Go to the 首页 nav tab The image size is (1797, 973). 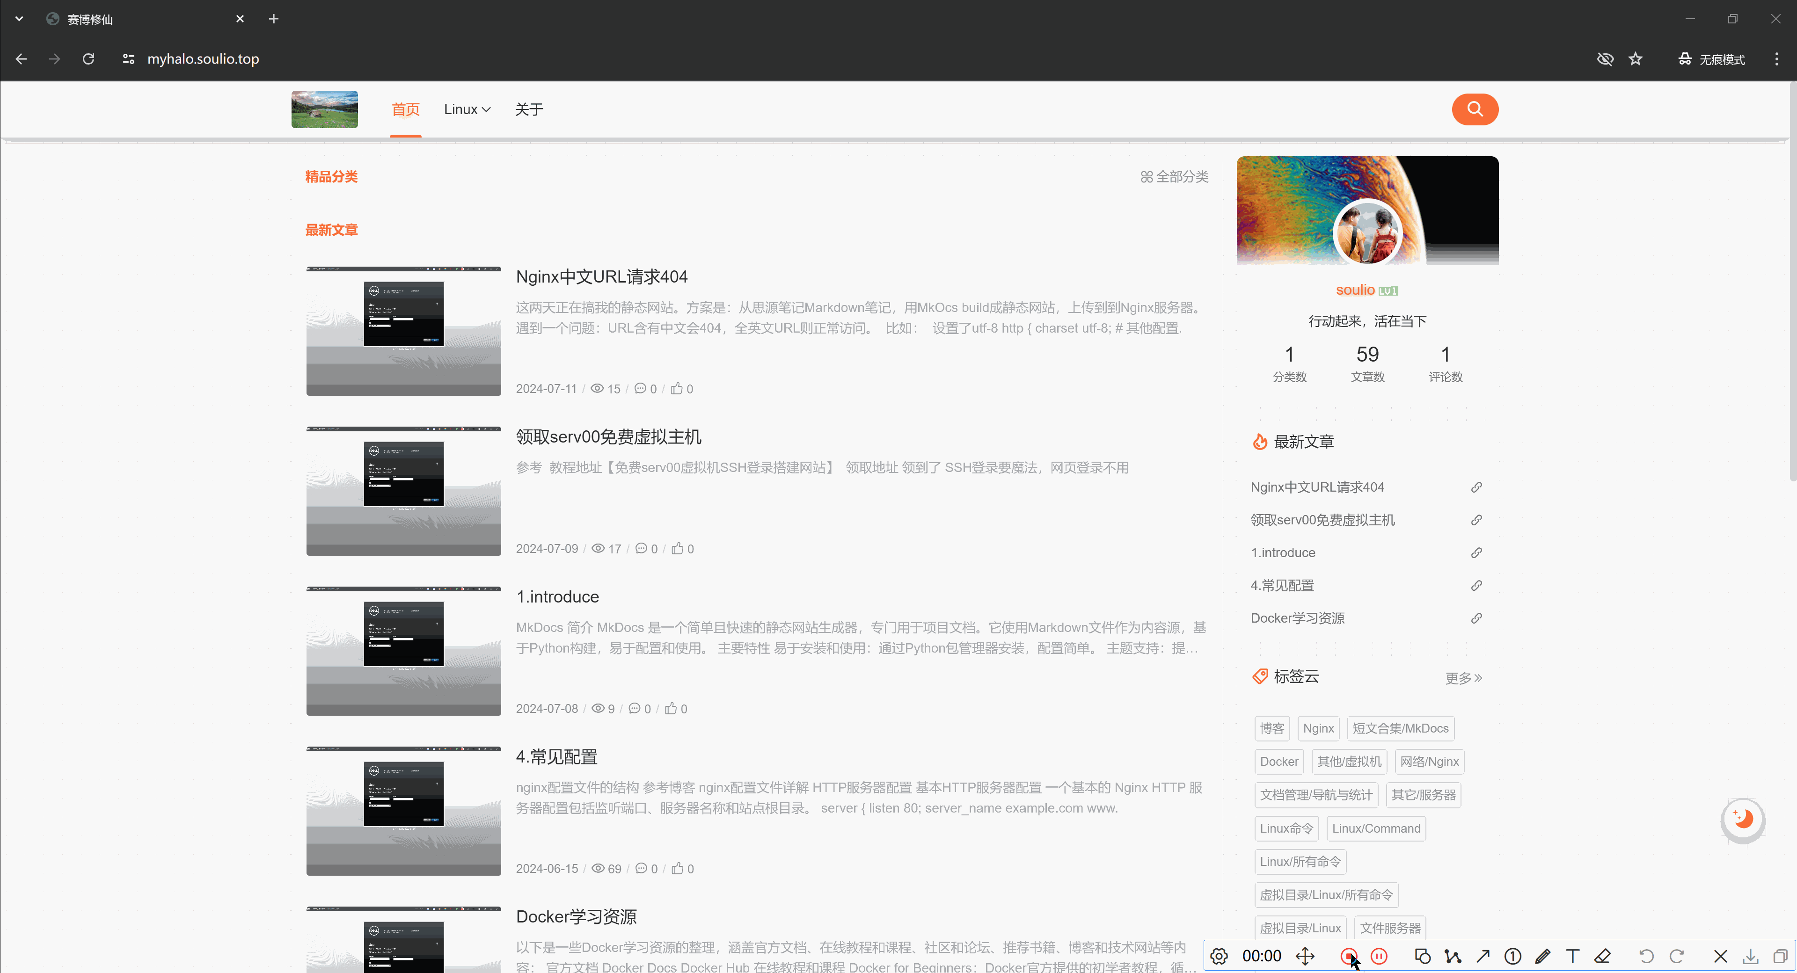tap(405, 109)
